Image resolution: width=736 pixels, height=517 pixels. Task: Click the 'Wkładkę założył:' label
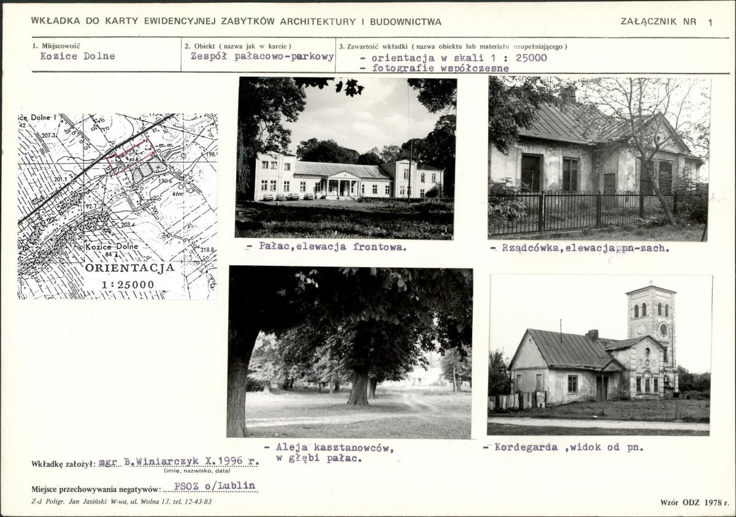pyautogui.click(x=63, y=464)
